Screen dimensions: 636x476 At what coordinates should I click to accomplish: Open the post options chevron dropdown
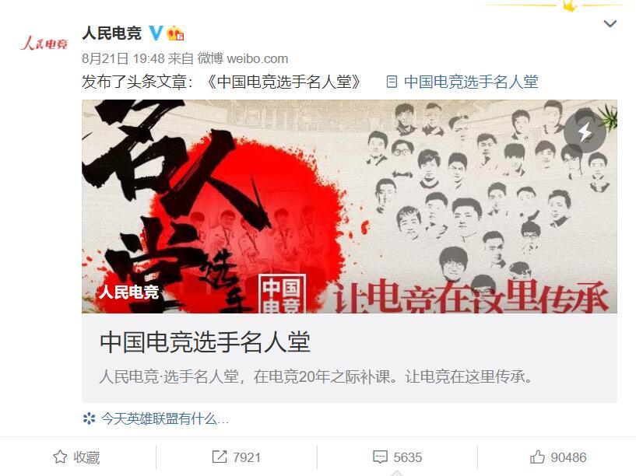tap(610, 23)
